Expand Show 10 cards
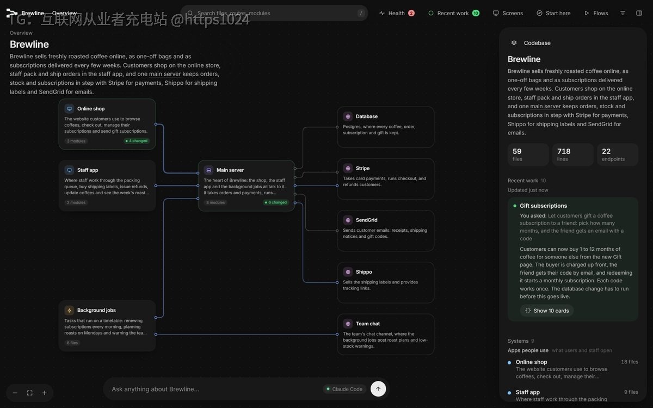The image size is (653, 408). pyautogui.click(x=547, y=311)
